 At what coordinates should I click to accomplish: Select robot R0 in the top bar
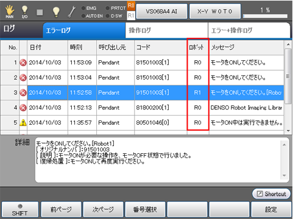point(131,5)
